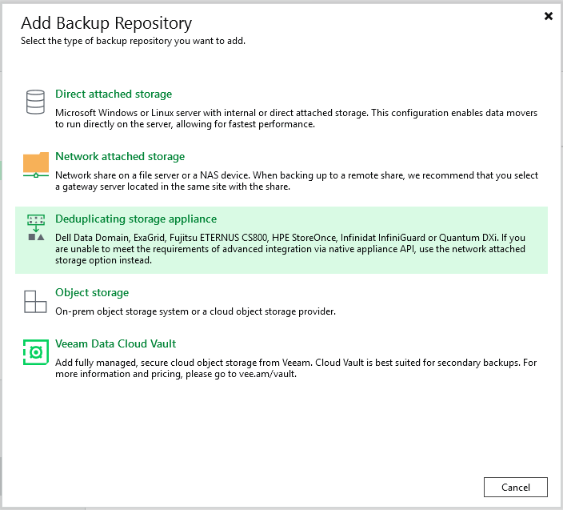Click the Deduplicating storage appliance icon
Image resolution: width=563 pixels, height=510 pixels.
click(x=35, y=227)
